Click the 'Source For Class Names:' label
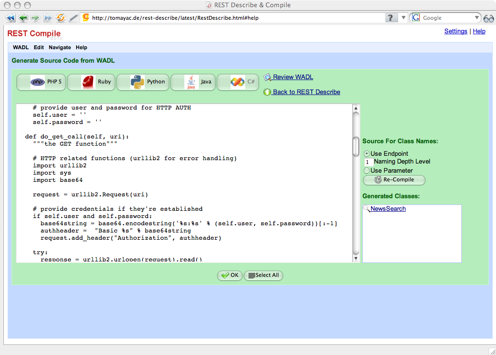Screen dimensions: 496x355 (400, 141)
